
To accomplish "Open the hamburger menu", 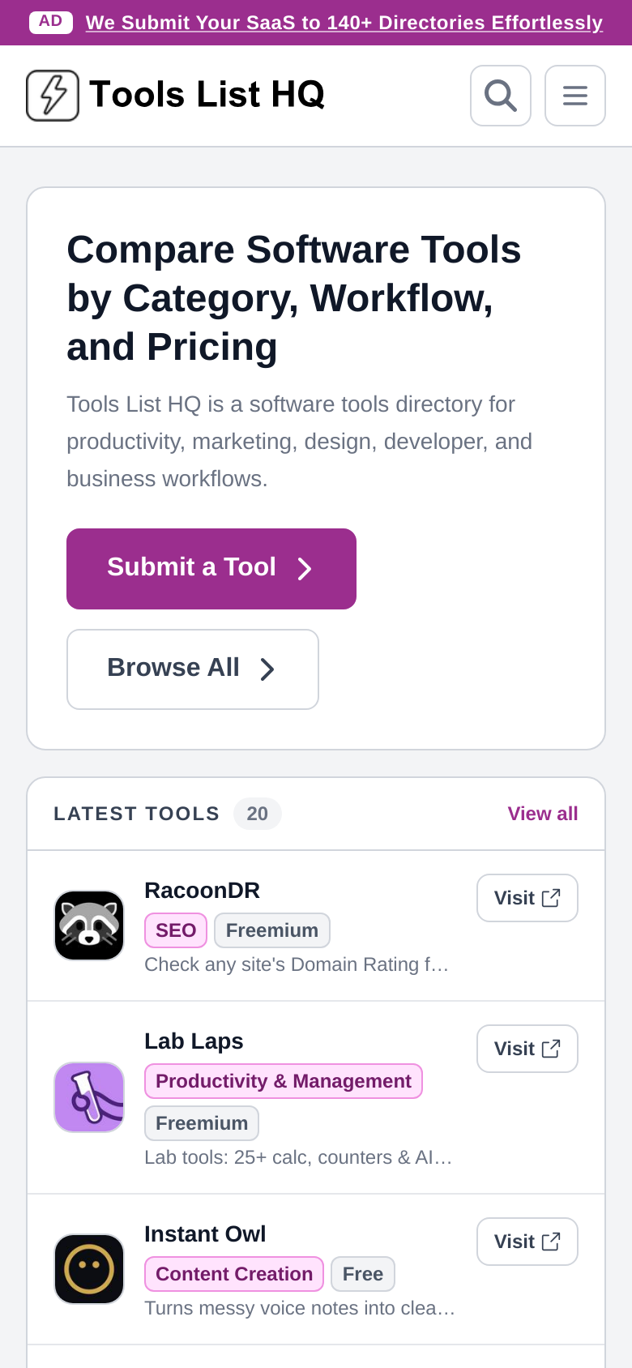I will [575, 96].
